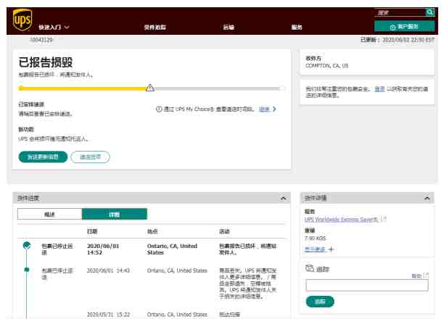Open the 运输 menu item
This screenshot has height=319, width=444.
[x=229, y=27]
